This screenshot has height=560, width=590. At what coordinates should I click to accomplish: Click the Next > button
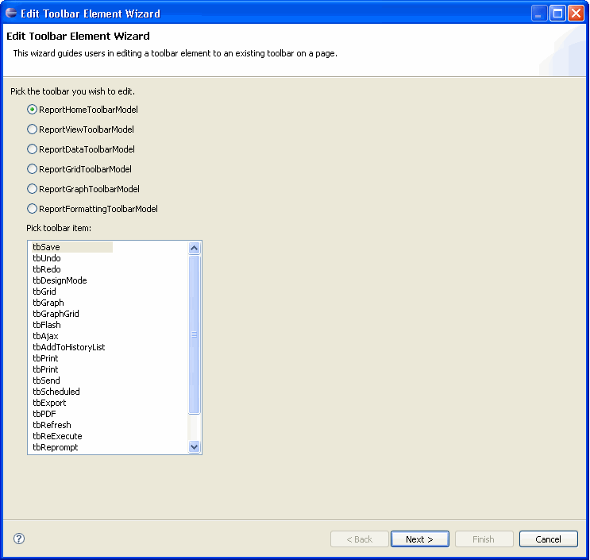pyautogui.click(x=420, y=539)
